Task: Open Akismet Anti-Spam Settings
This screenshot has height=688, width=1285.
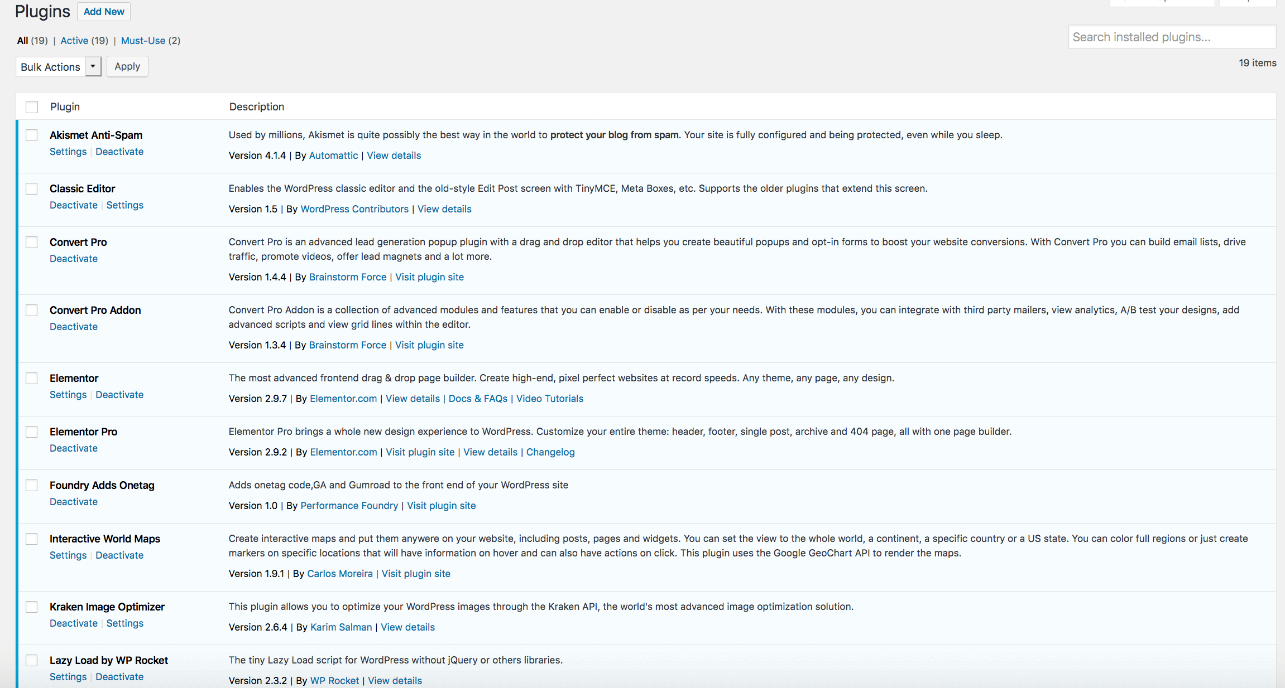Action: tap(68, 152)
